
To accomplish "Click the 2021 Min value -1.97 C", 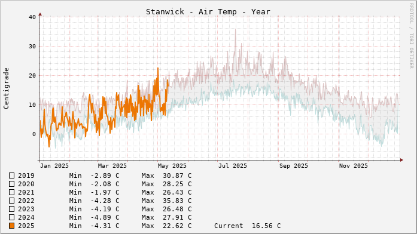I will pyautogui.click(x=105, y=192).
